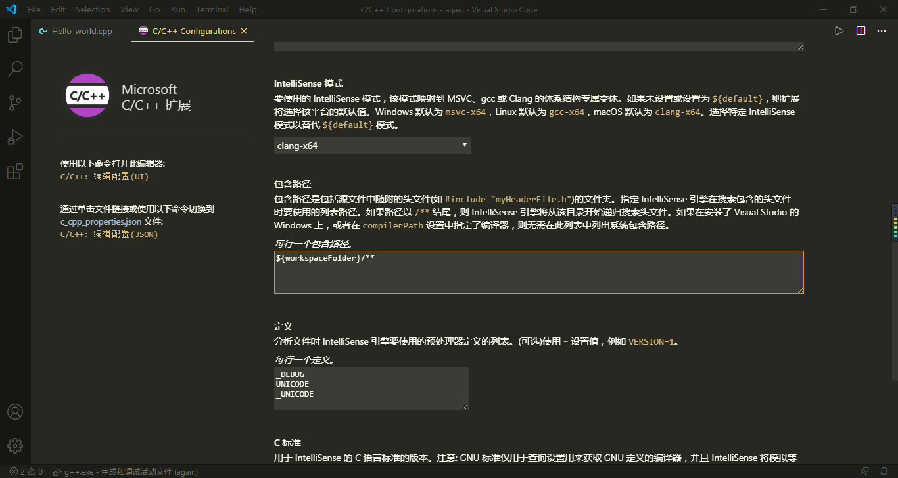Screen dimensions: 898x478
Task: Click the g++.exe build and debug status item
Action: [x=126, y=471]
